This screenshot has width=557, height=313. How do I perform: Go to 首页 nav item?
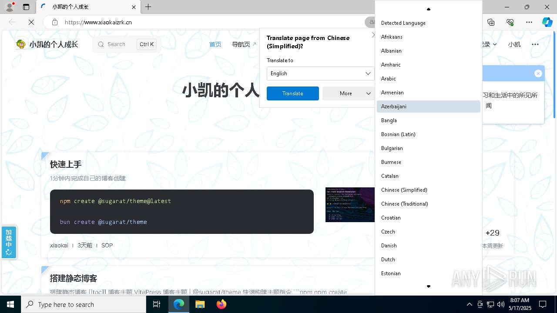tap(215, 44)
